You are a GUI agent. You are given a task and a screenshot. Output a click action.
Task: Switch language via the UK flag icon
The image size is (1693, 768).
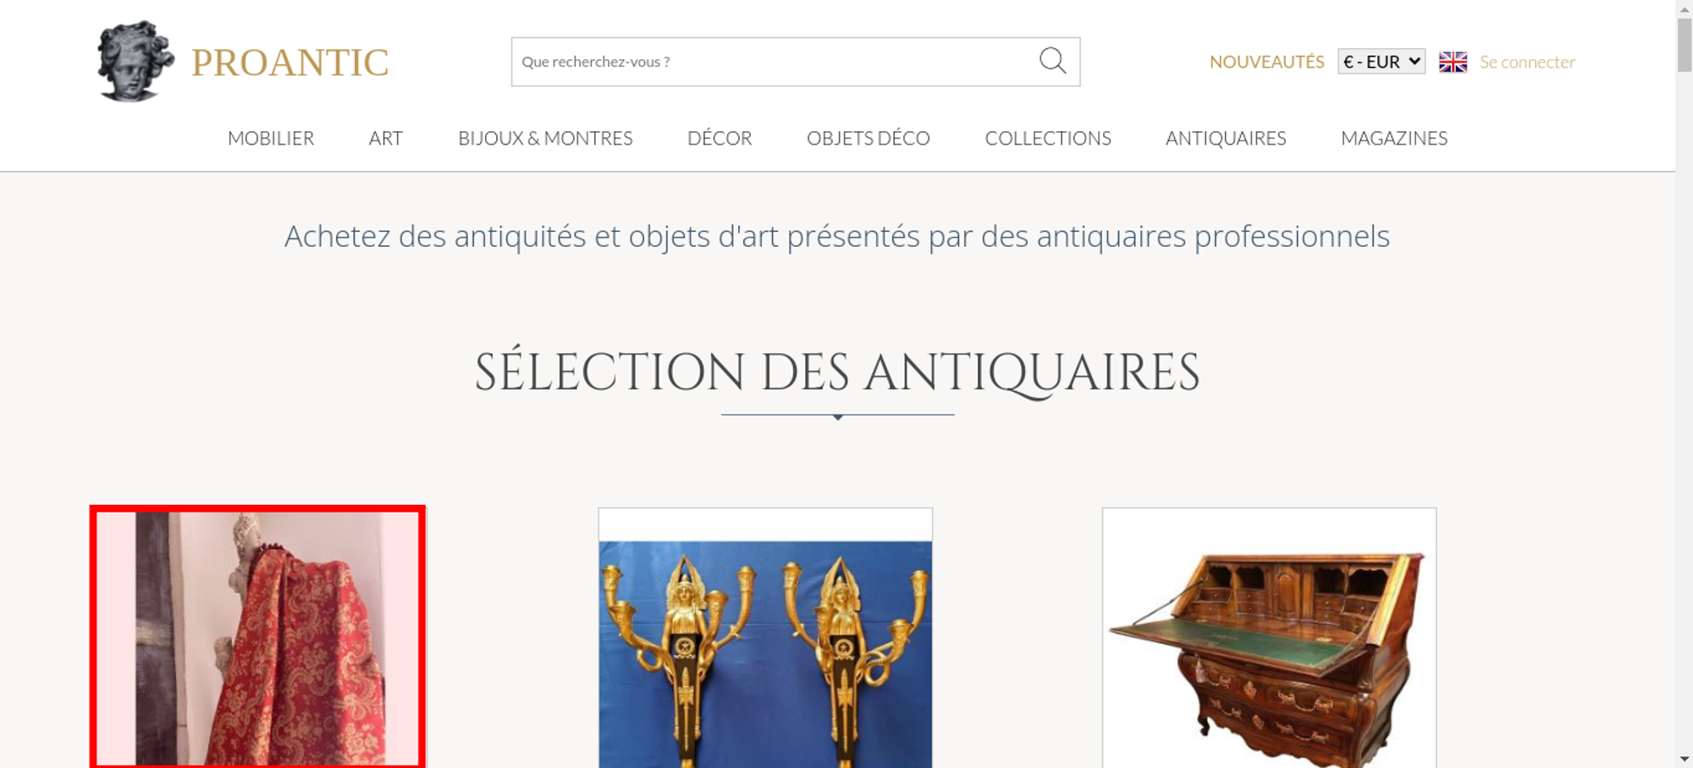click(1453, 62)
